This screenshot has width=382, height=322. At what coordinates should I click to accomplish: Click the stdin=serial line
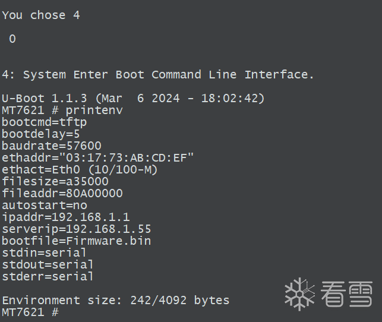click(x=44, y=253)
